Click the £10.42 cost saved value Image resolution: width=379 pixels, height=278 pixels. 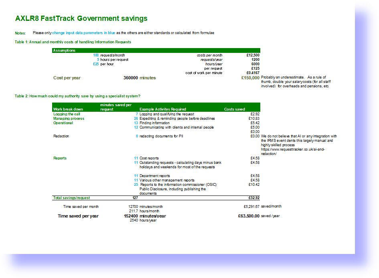click(254, 185)
